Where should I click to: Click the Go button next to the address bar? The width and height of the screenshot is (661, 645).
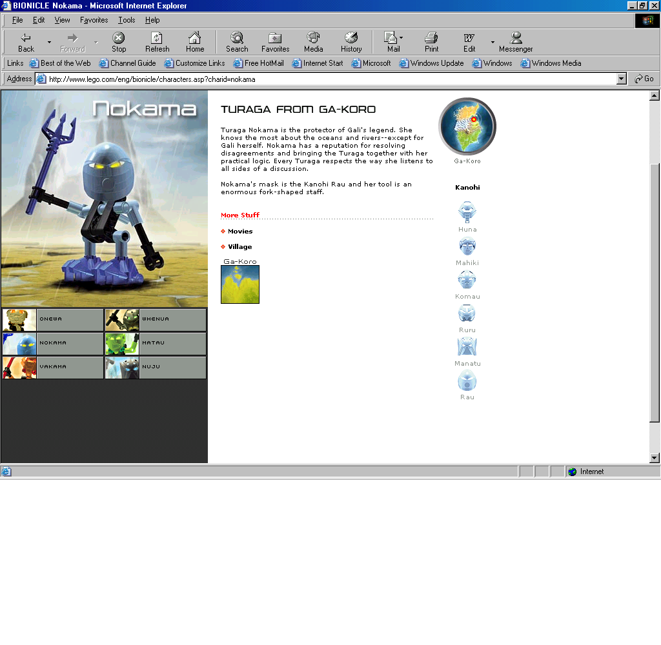click(644, 79)
